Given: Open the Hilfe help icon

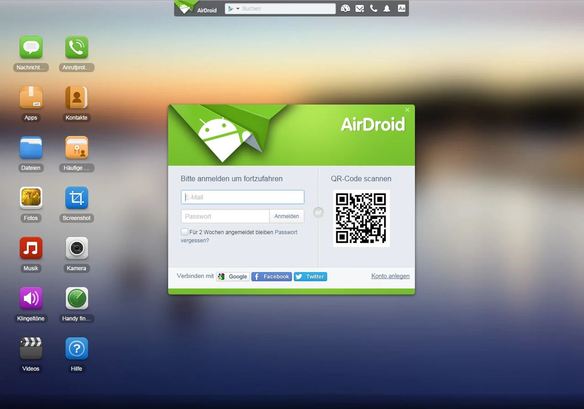Looking at the screenshot, I should point(76,348).
